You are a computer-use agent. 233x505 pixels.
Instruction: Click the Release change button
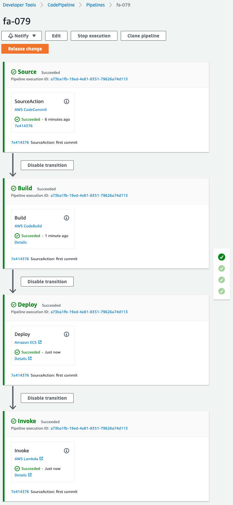click(x=25, y=49)
